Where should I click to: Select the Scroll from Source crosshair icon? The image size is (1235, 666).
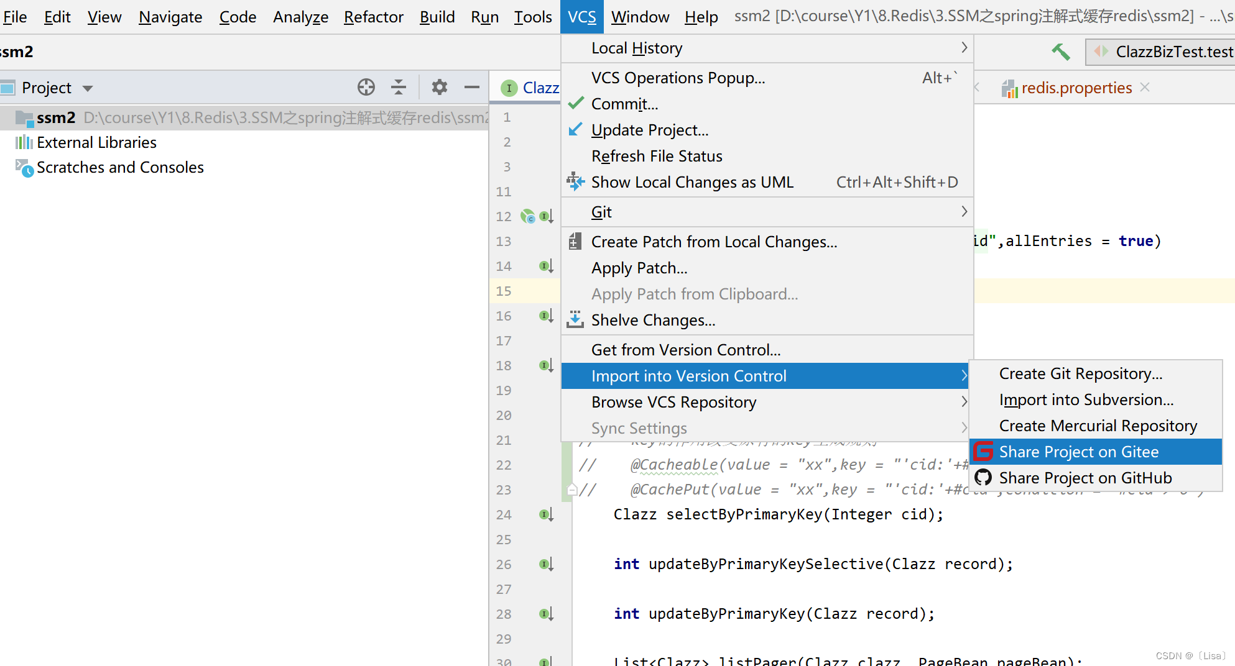coord(366,87)
